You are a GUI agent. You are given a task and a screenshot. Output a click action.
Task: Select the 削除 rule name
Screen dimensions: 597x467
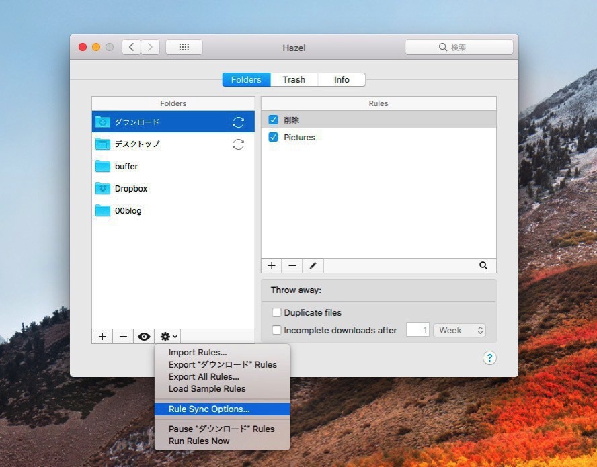292,120
